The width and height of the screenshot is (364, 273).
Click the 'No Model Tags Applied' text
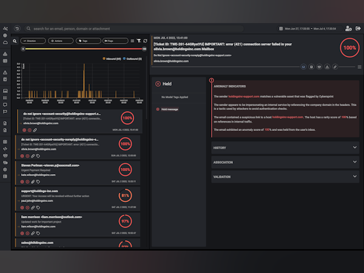coord(175,97)
